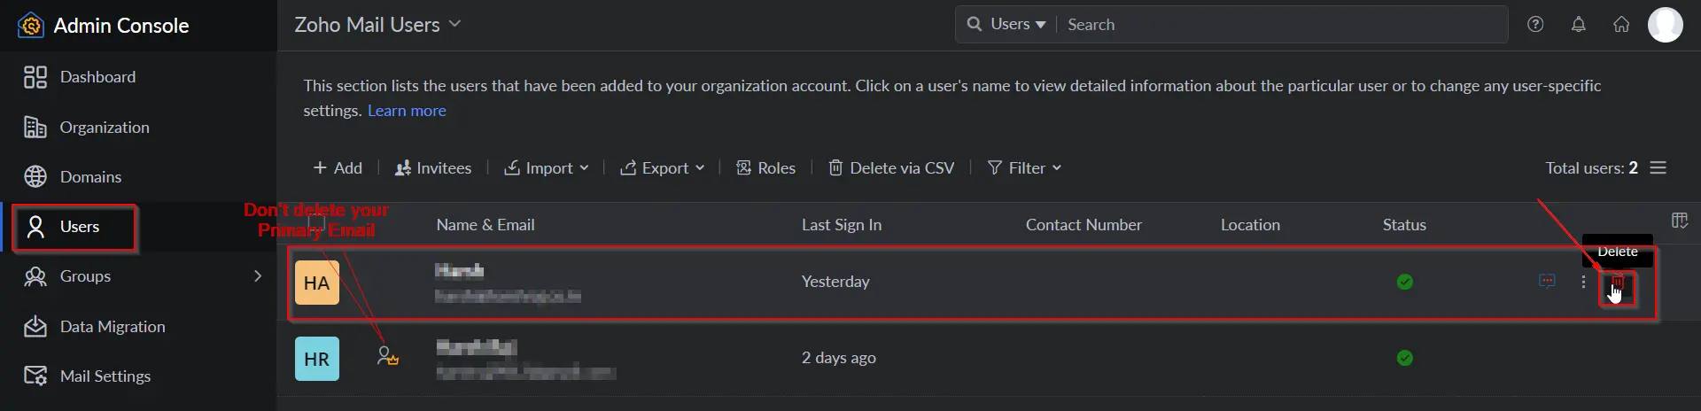This screenshot has height=411, width=1701.
Task: Click the HR user avatar tile
Action: [x=316, y=359]
